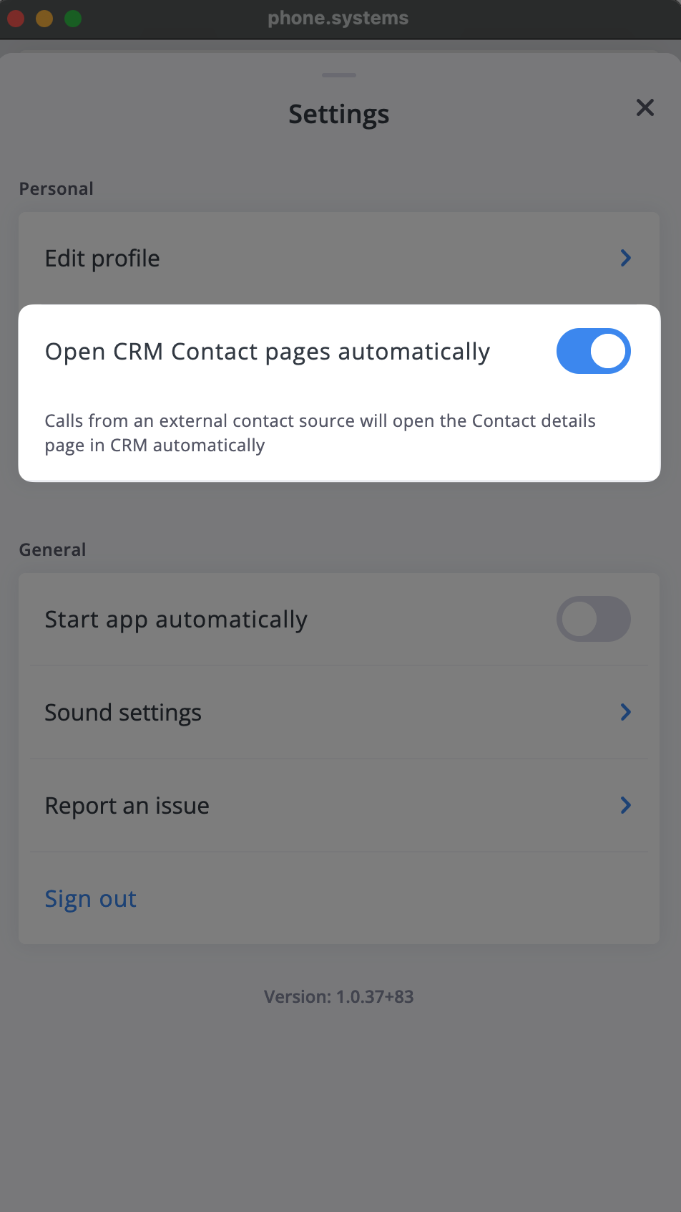Open the Sound settings entry
This screenshot has width=681, height=1212.
339,712
